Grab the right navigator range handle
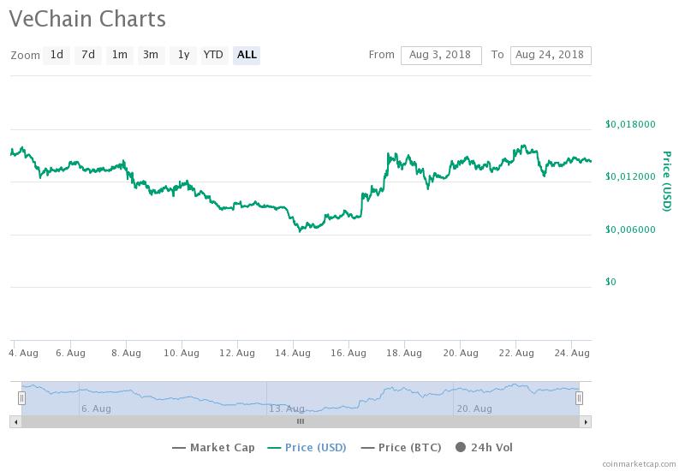Screen dimensions: 685x471 (579, 398)
